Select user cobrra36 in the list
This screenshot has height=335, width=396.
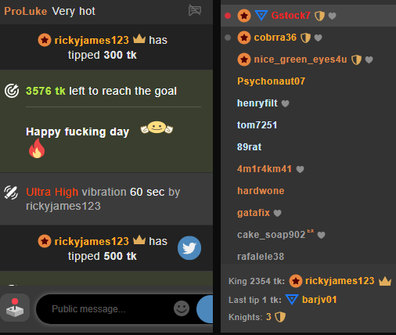click(275, 38)
